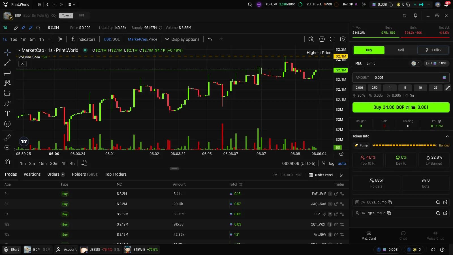This screenshot has height=255, width=453.
Task: Swap Total column currency toggle
Action: pos(241,184)
